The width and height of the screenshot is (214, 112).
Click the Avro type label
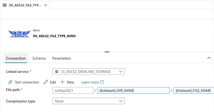pos(36,30)
